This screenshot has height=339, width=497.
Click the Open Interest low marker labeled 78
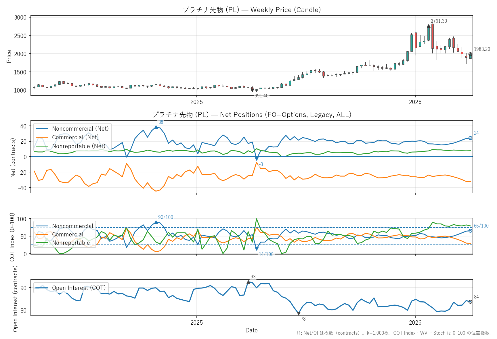[x=299, y=313]
